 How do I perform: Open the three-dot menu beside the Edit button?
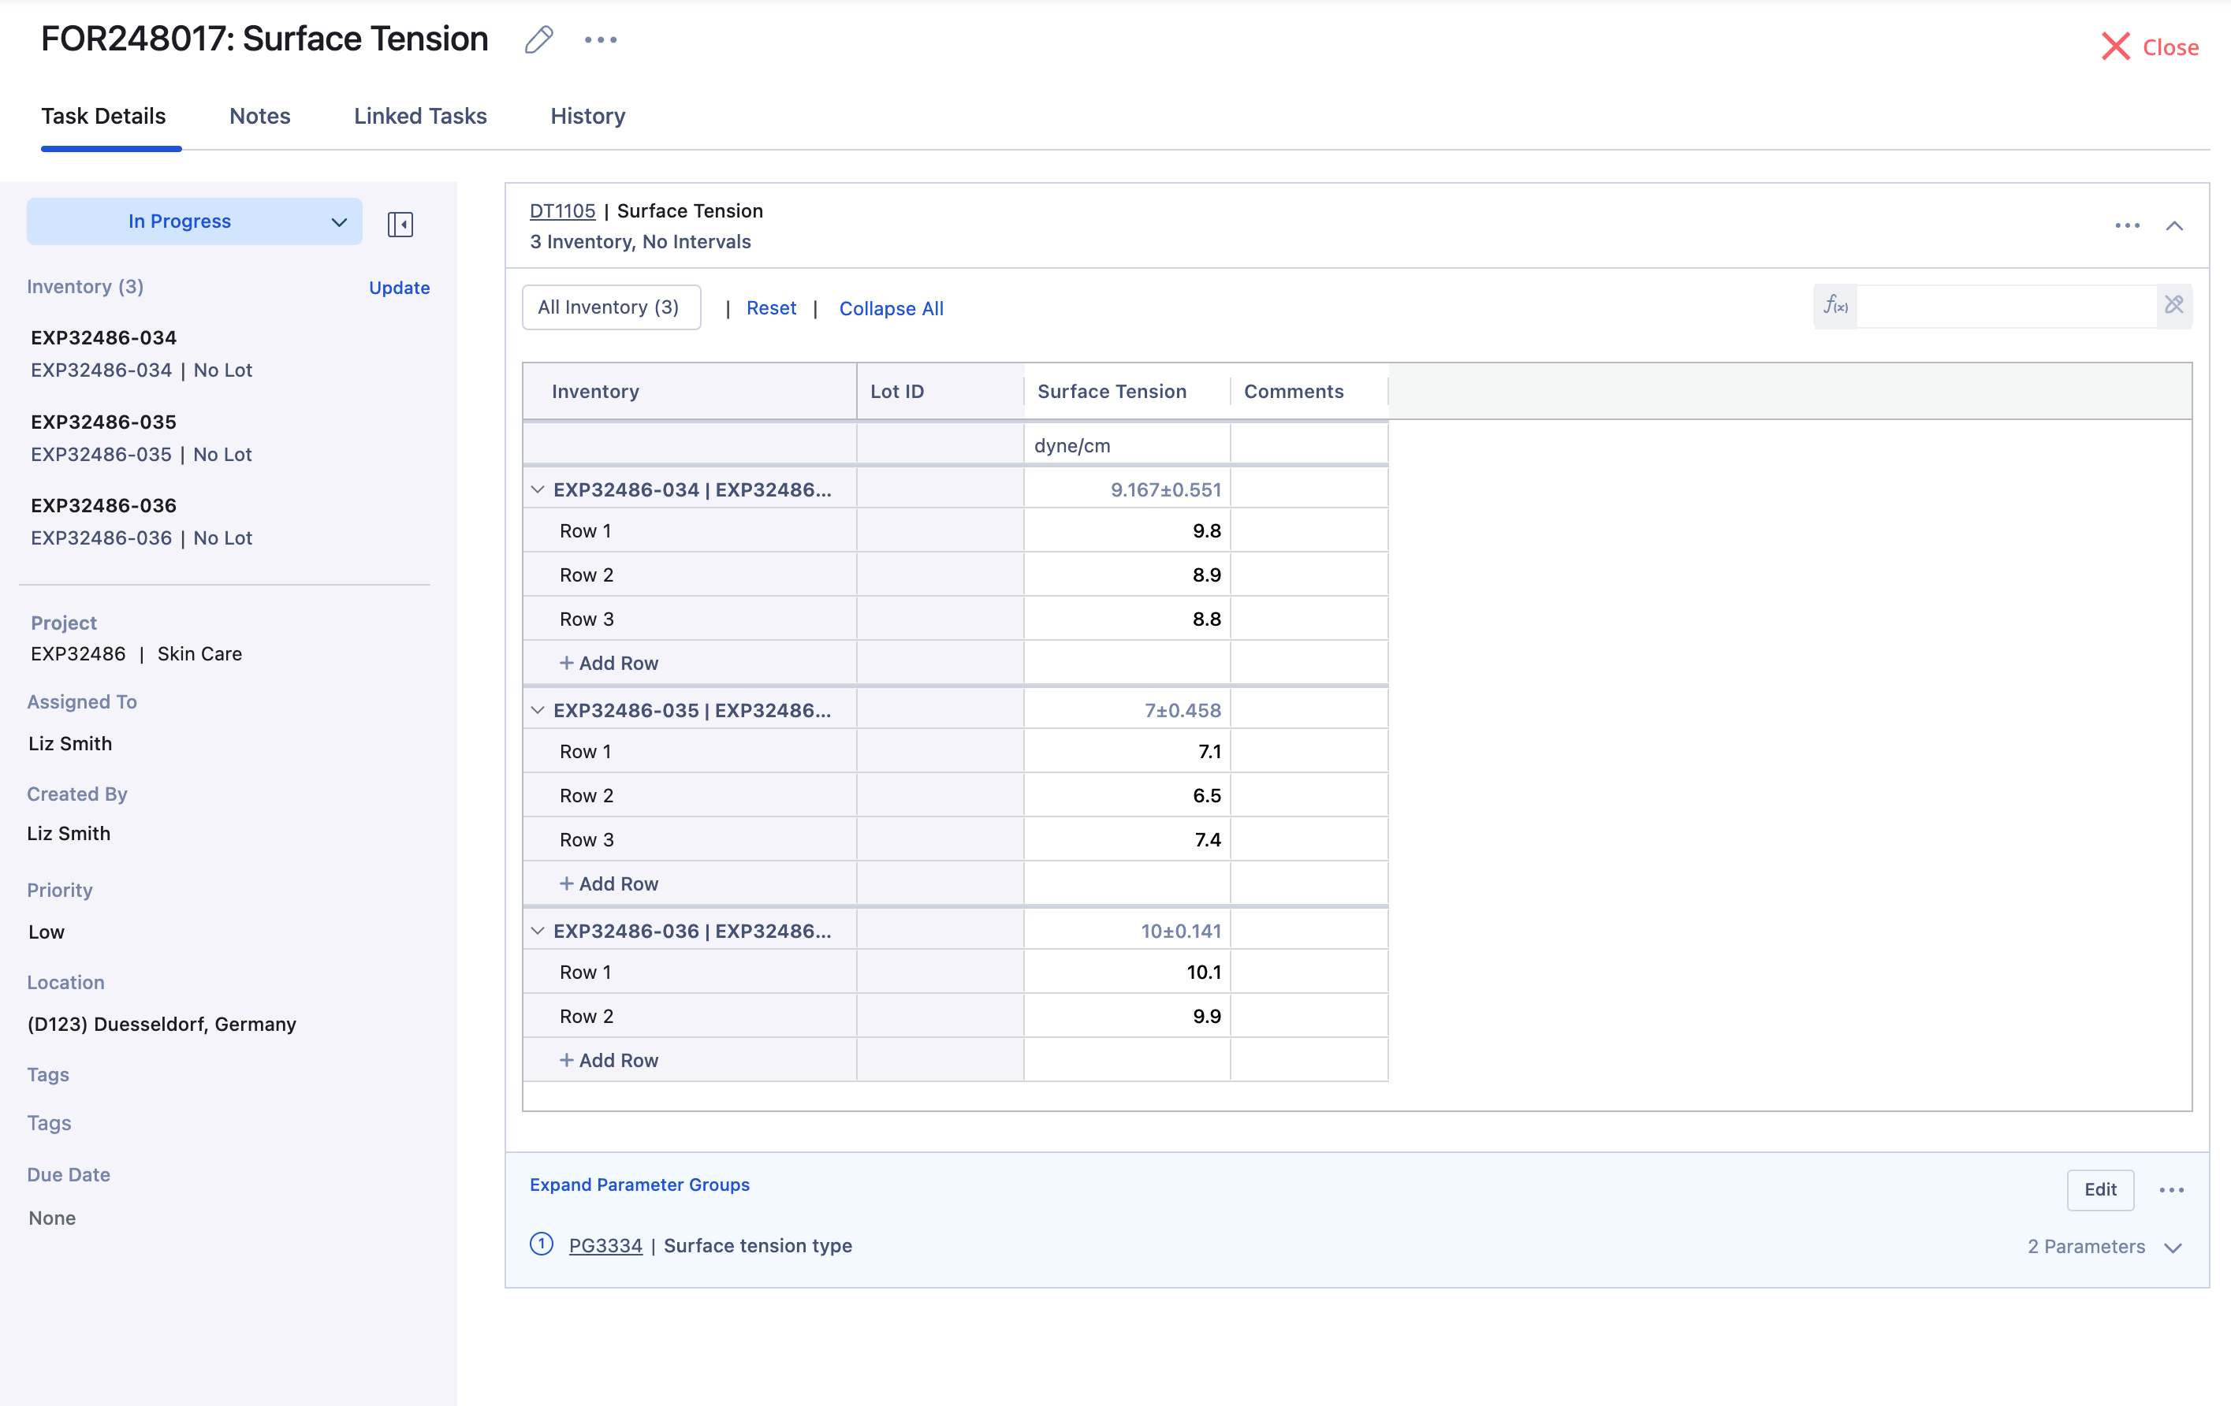2171,1190
